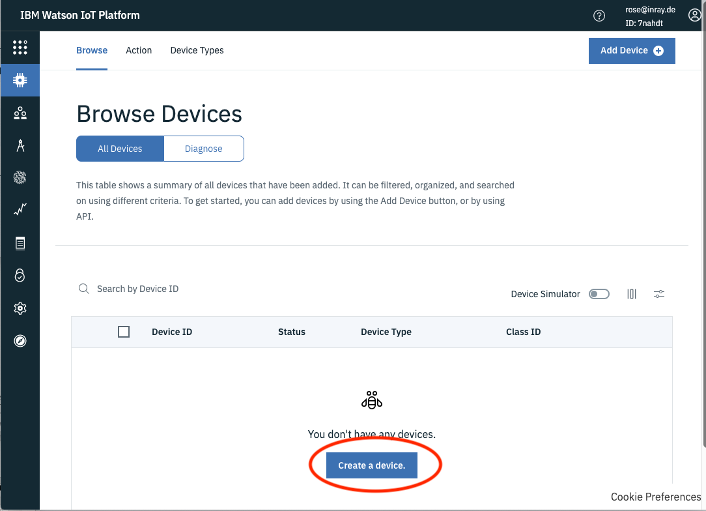Image resolution: width=706 pixels, height=511 pixels.
Task: Enable the Device Simulator toggle
Action: 599,293
